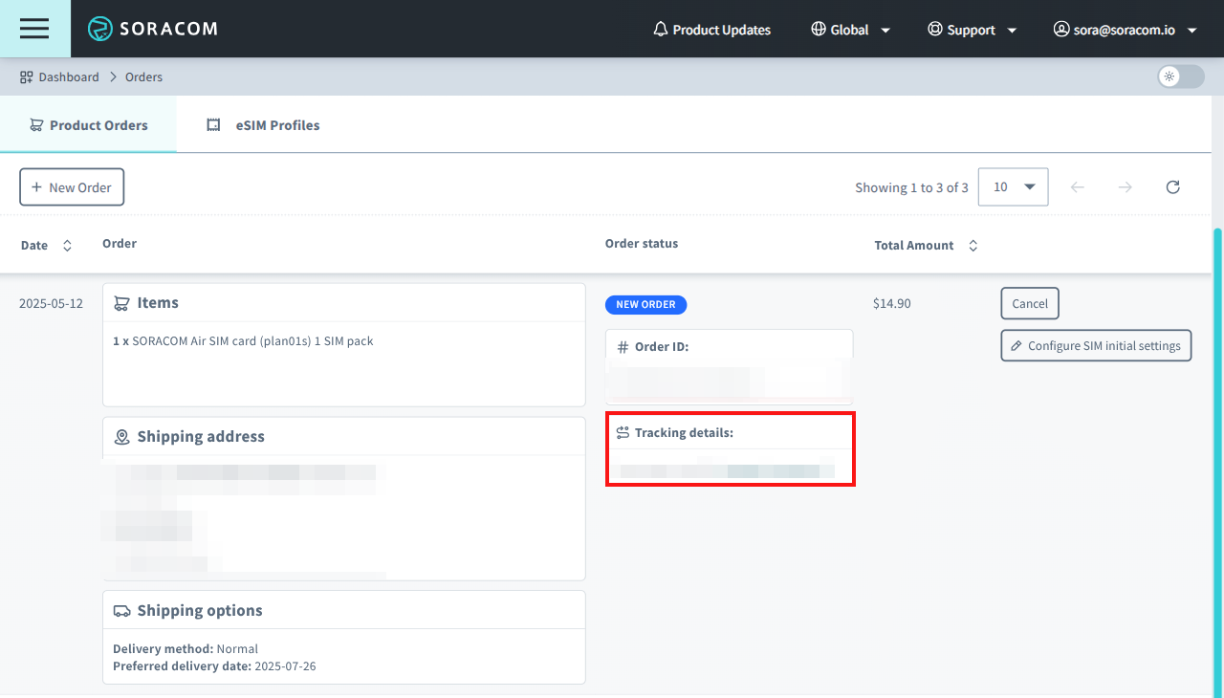
Task: Click the truck icon beside Shipping options
Action: pos(121,610)
